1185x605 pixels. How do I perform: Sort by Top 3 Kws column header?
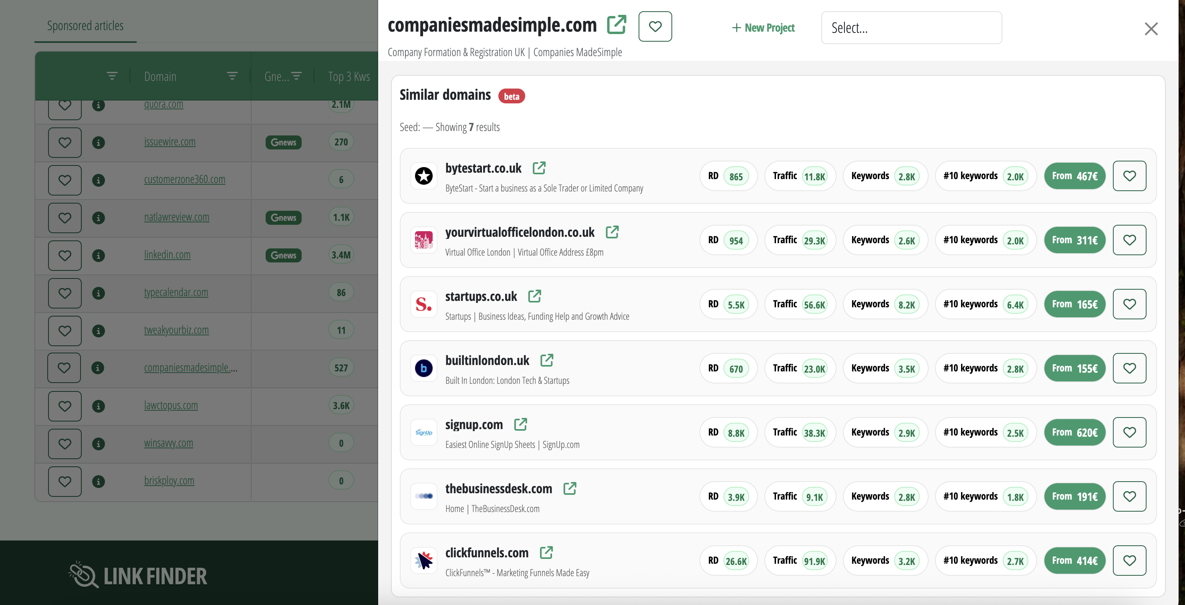point(349,77)
